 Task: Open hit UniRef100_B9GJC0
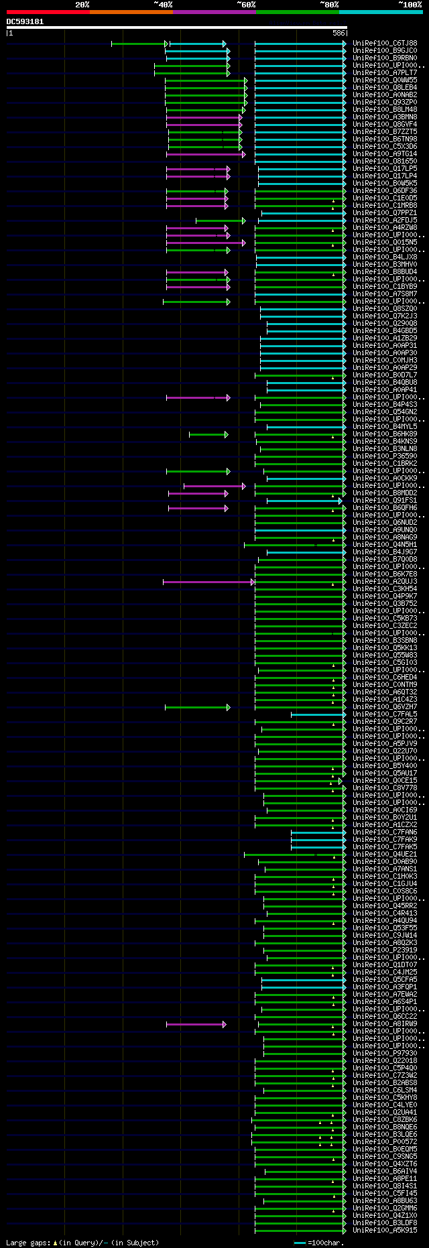coord(385,51)
